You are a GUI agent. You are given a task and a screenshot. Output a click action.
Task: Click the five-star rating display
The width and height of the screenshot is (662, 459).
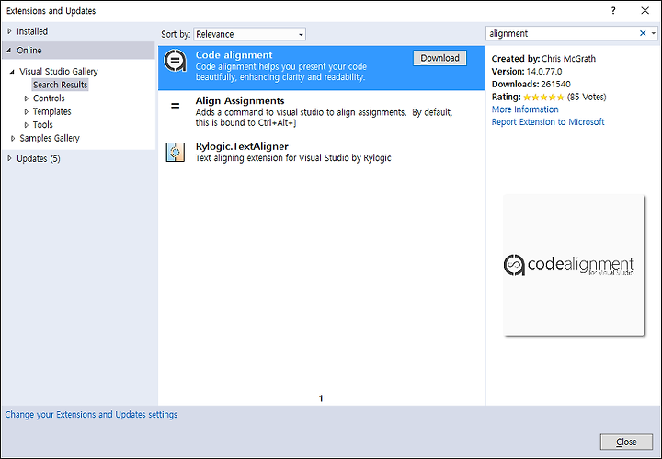point(543,98)
